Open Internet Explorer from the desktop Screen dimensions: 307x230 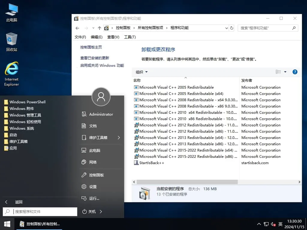pos(11,72)
